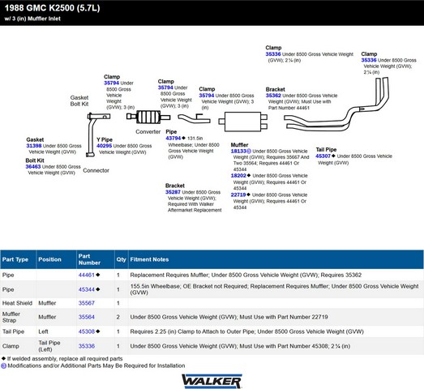424x389 pixels.
Task: Open clamp 35794 above the converter
Action: (165, 88)
